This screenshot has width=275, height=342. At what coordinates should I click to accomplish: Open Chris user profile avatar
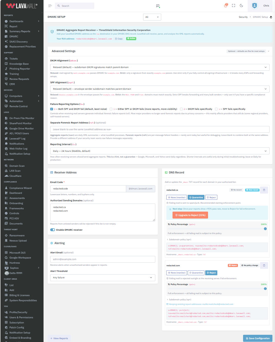pos(254,6)
